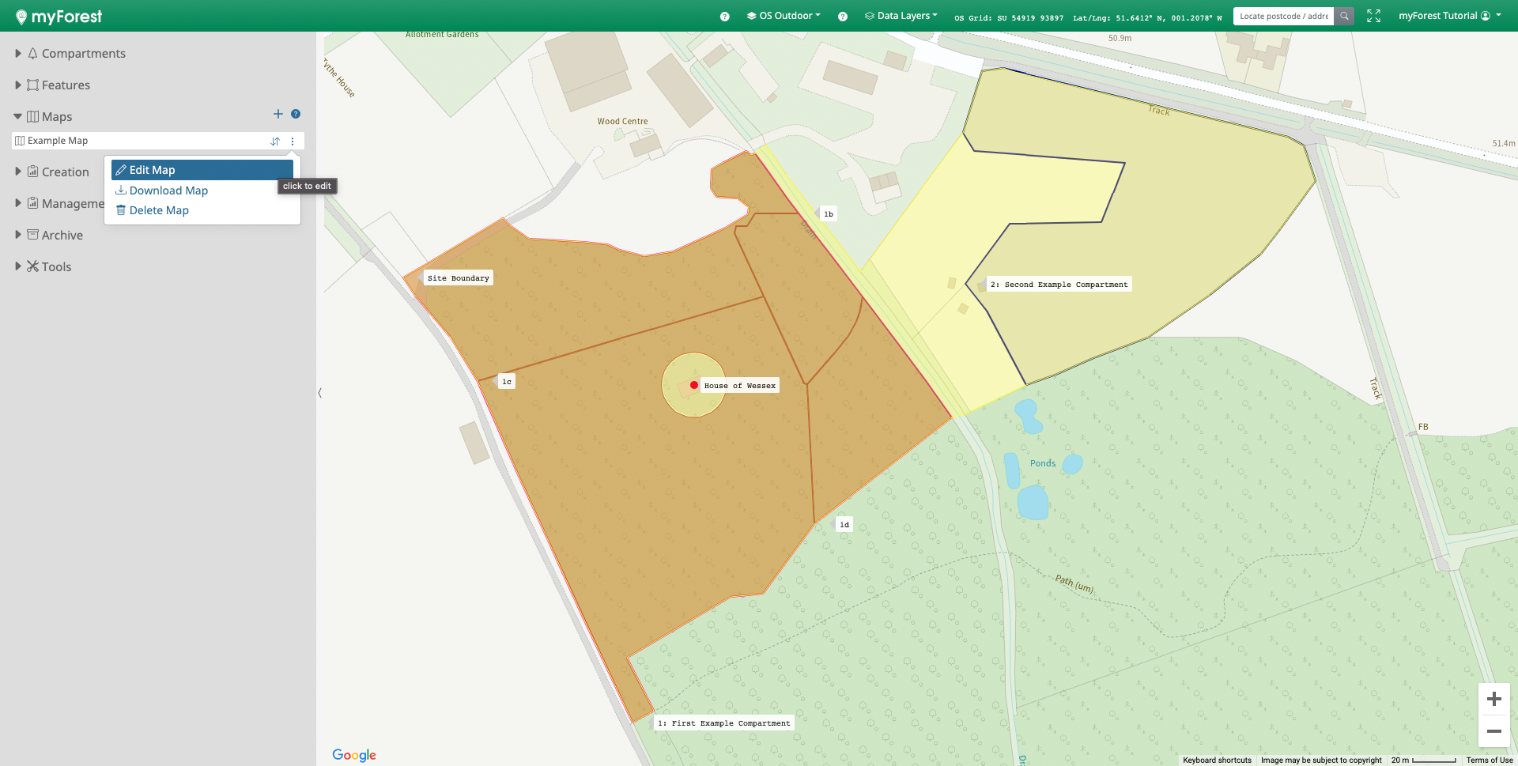This screenshot has width=1518, height=766.
Task: Open the Maps help question mark icon
Action: (x=296, y=115)
